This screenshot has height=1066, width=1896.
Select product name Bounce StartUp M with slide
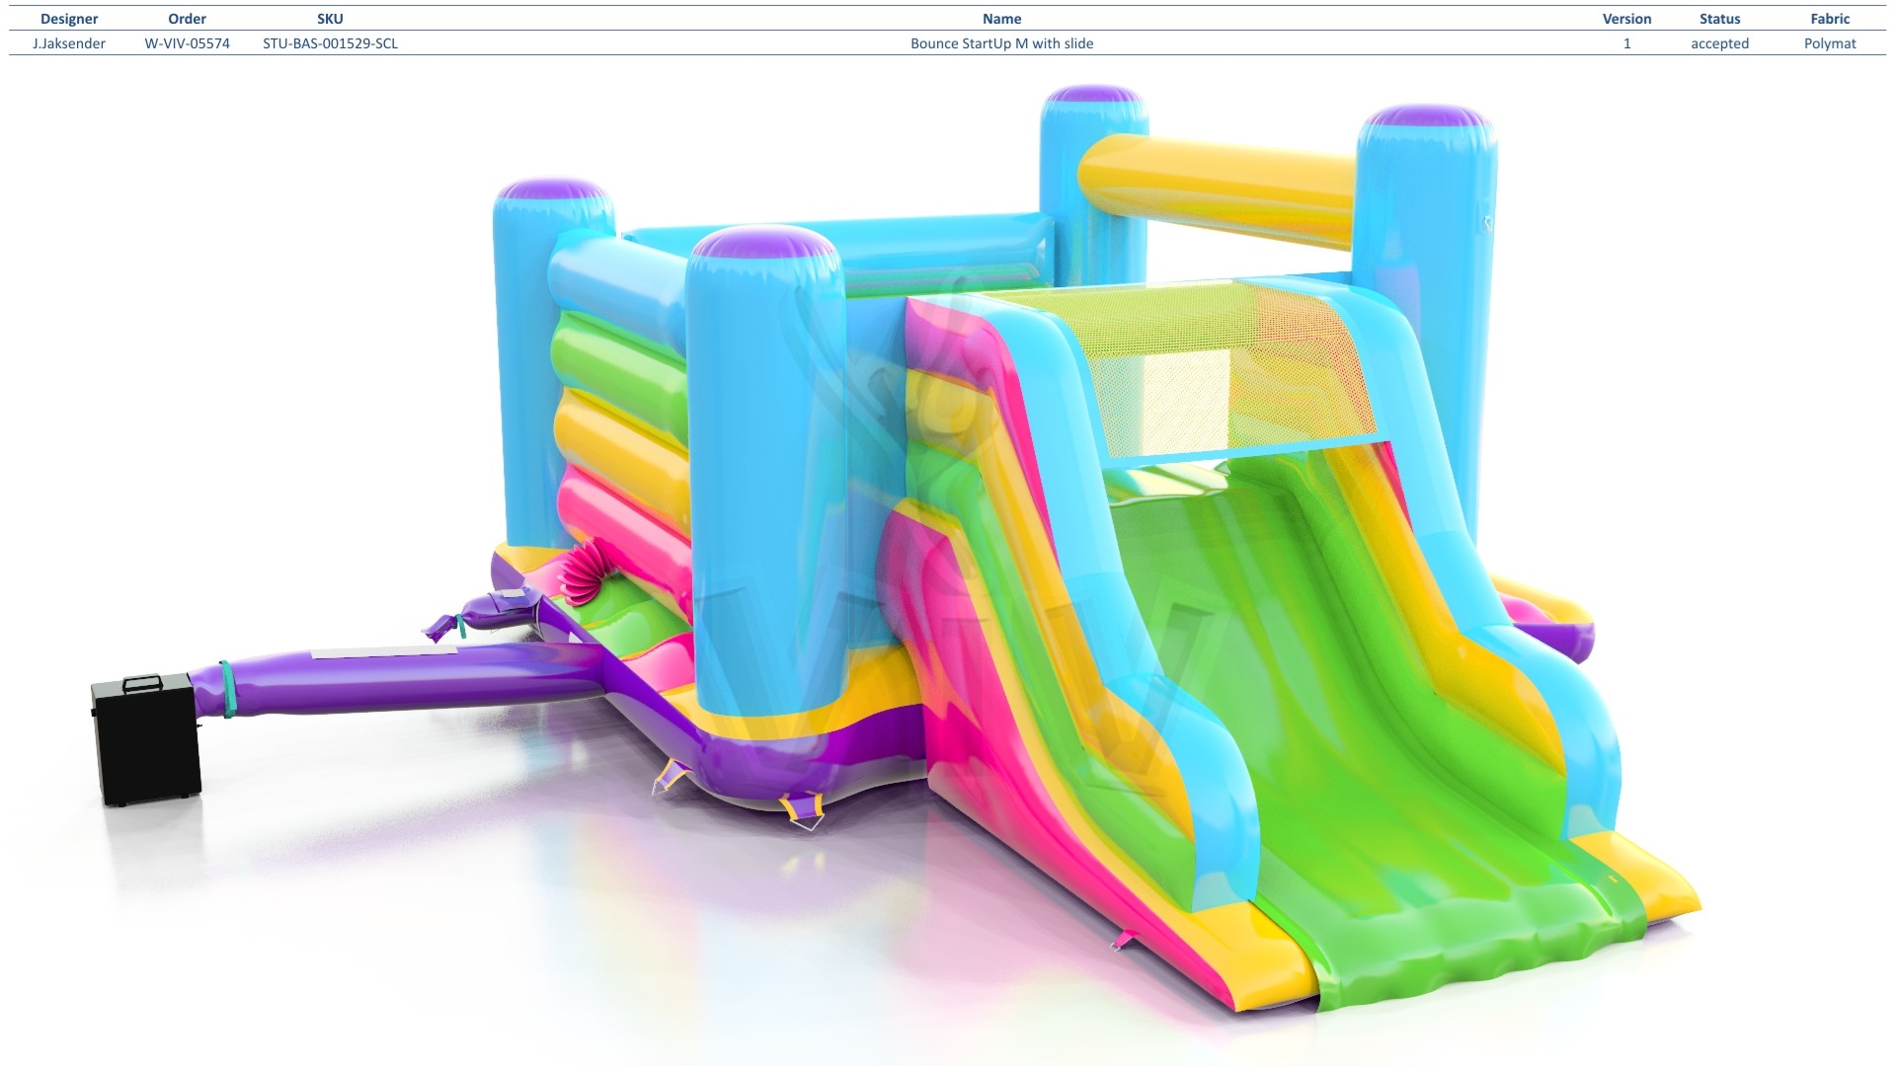[x=1001, y=43]
